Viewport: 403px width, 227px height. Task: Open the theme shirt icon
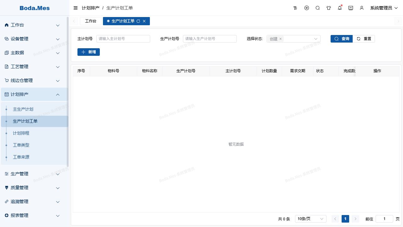tap(329, 8)
